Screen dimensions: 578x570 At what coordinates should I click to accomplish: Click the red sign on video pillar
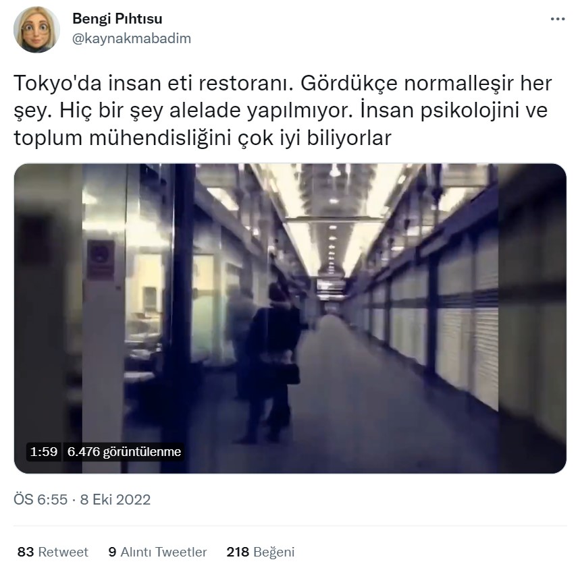[x=100, y=260]
